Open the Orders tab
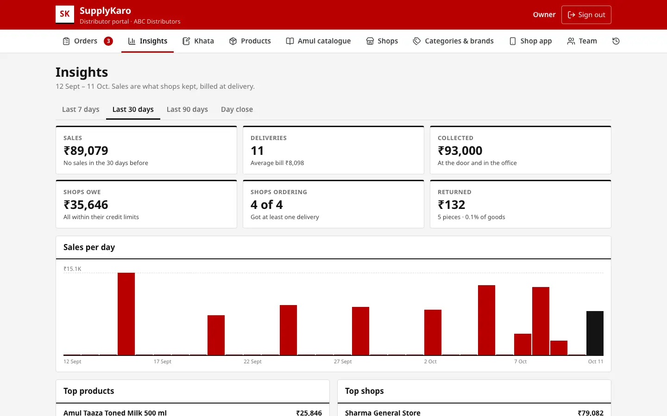667x416 pixels. point(88,41)
